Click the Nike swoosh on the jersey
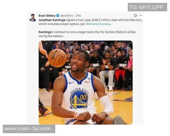The width and height of the screenshot is (170, 136). pos(71,83)
